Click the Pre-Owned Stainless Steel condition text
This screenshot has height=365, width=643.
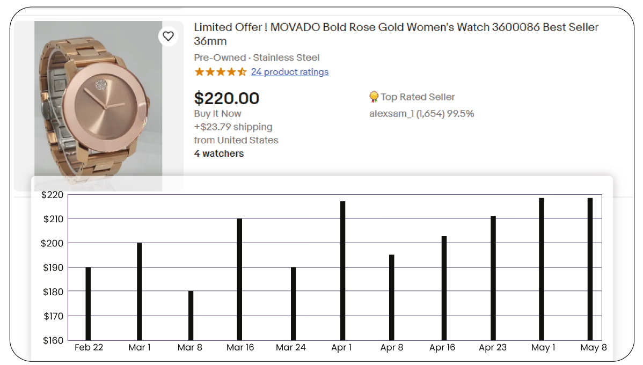[x=257, y=57]
